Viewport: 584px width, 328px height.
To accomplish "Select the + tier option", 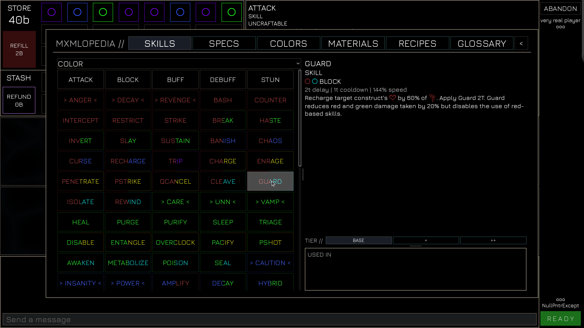I will click(x=426, y=240).
